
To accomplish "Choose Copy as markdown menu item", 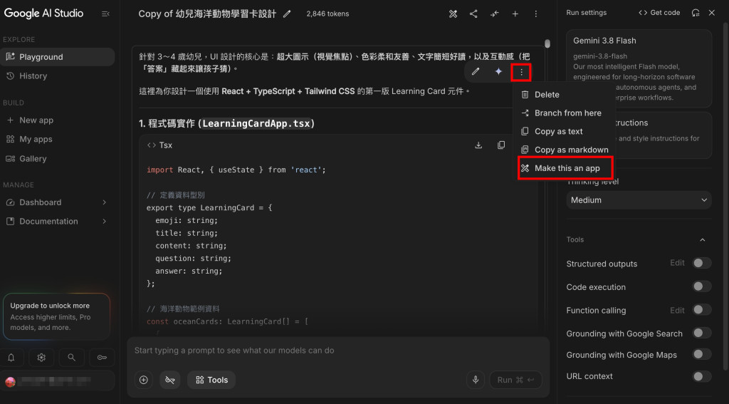I will (x=564, y=150).
